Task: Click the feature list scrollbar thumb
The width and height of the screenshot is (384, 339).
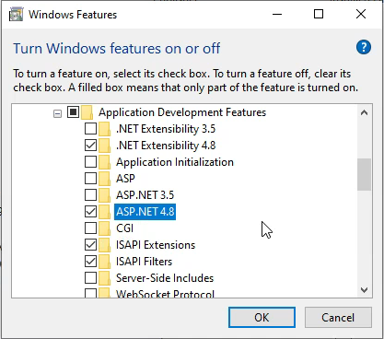Action: 364,174
